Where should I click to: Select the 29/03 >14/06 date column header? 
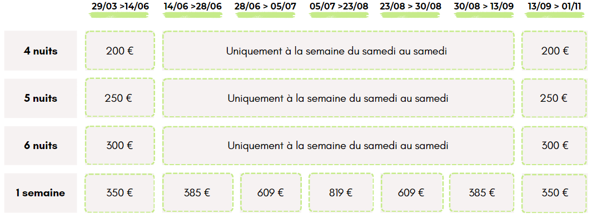(x=120, y=7)
